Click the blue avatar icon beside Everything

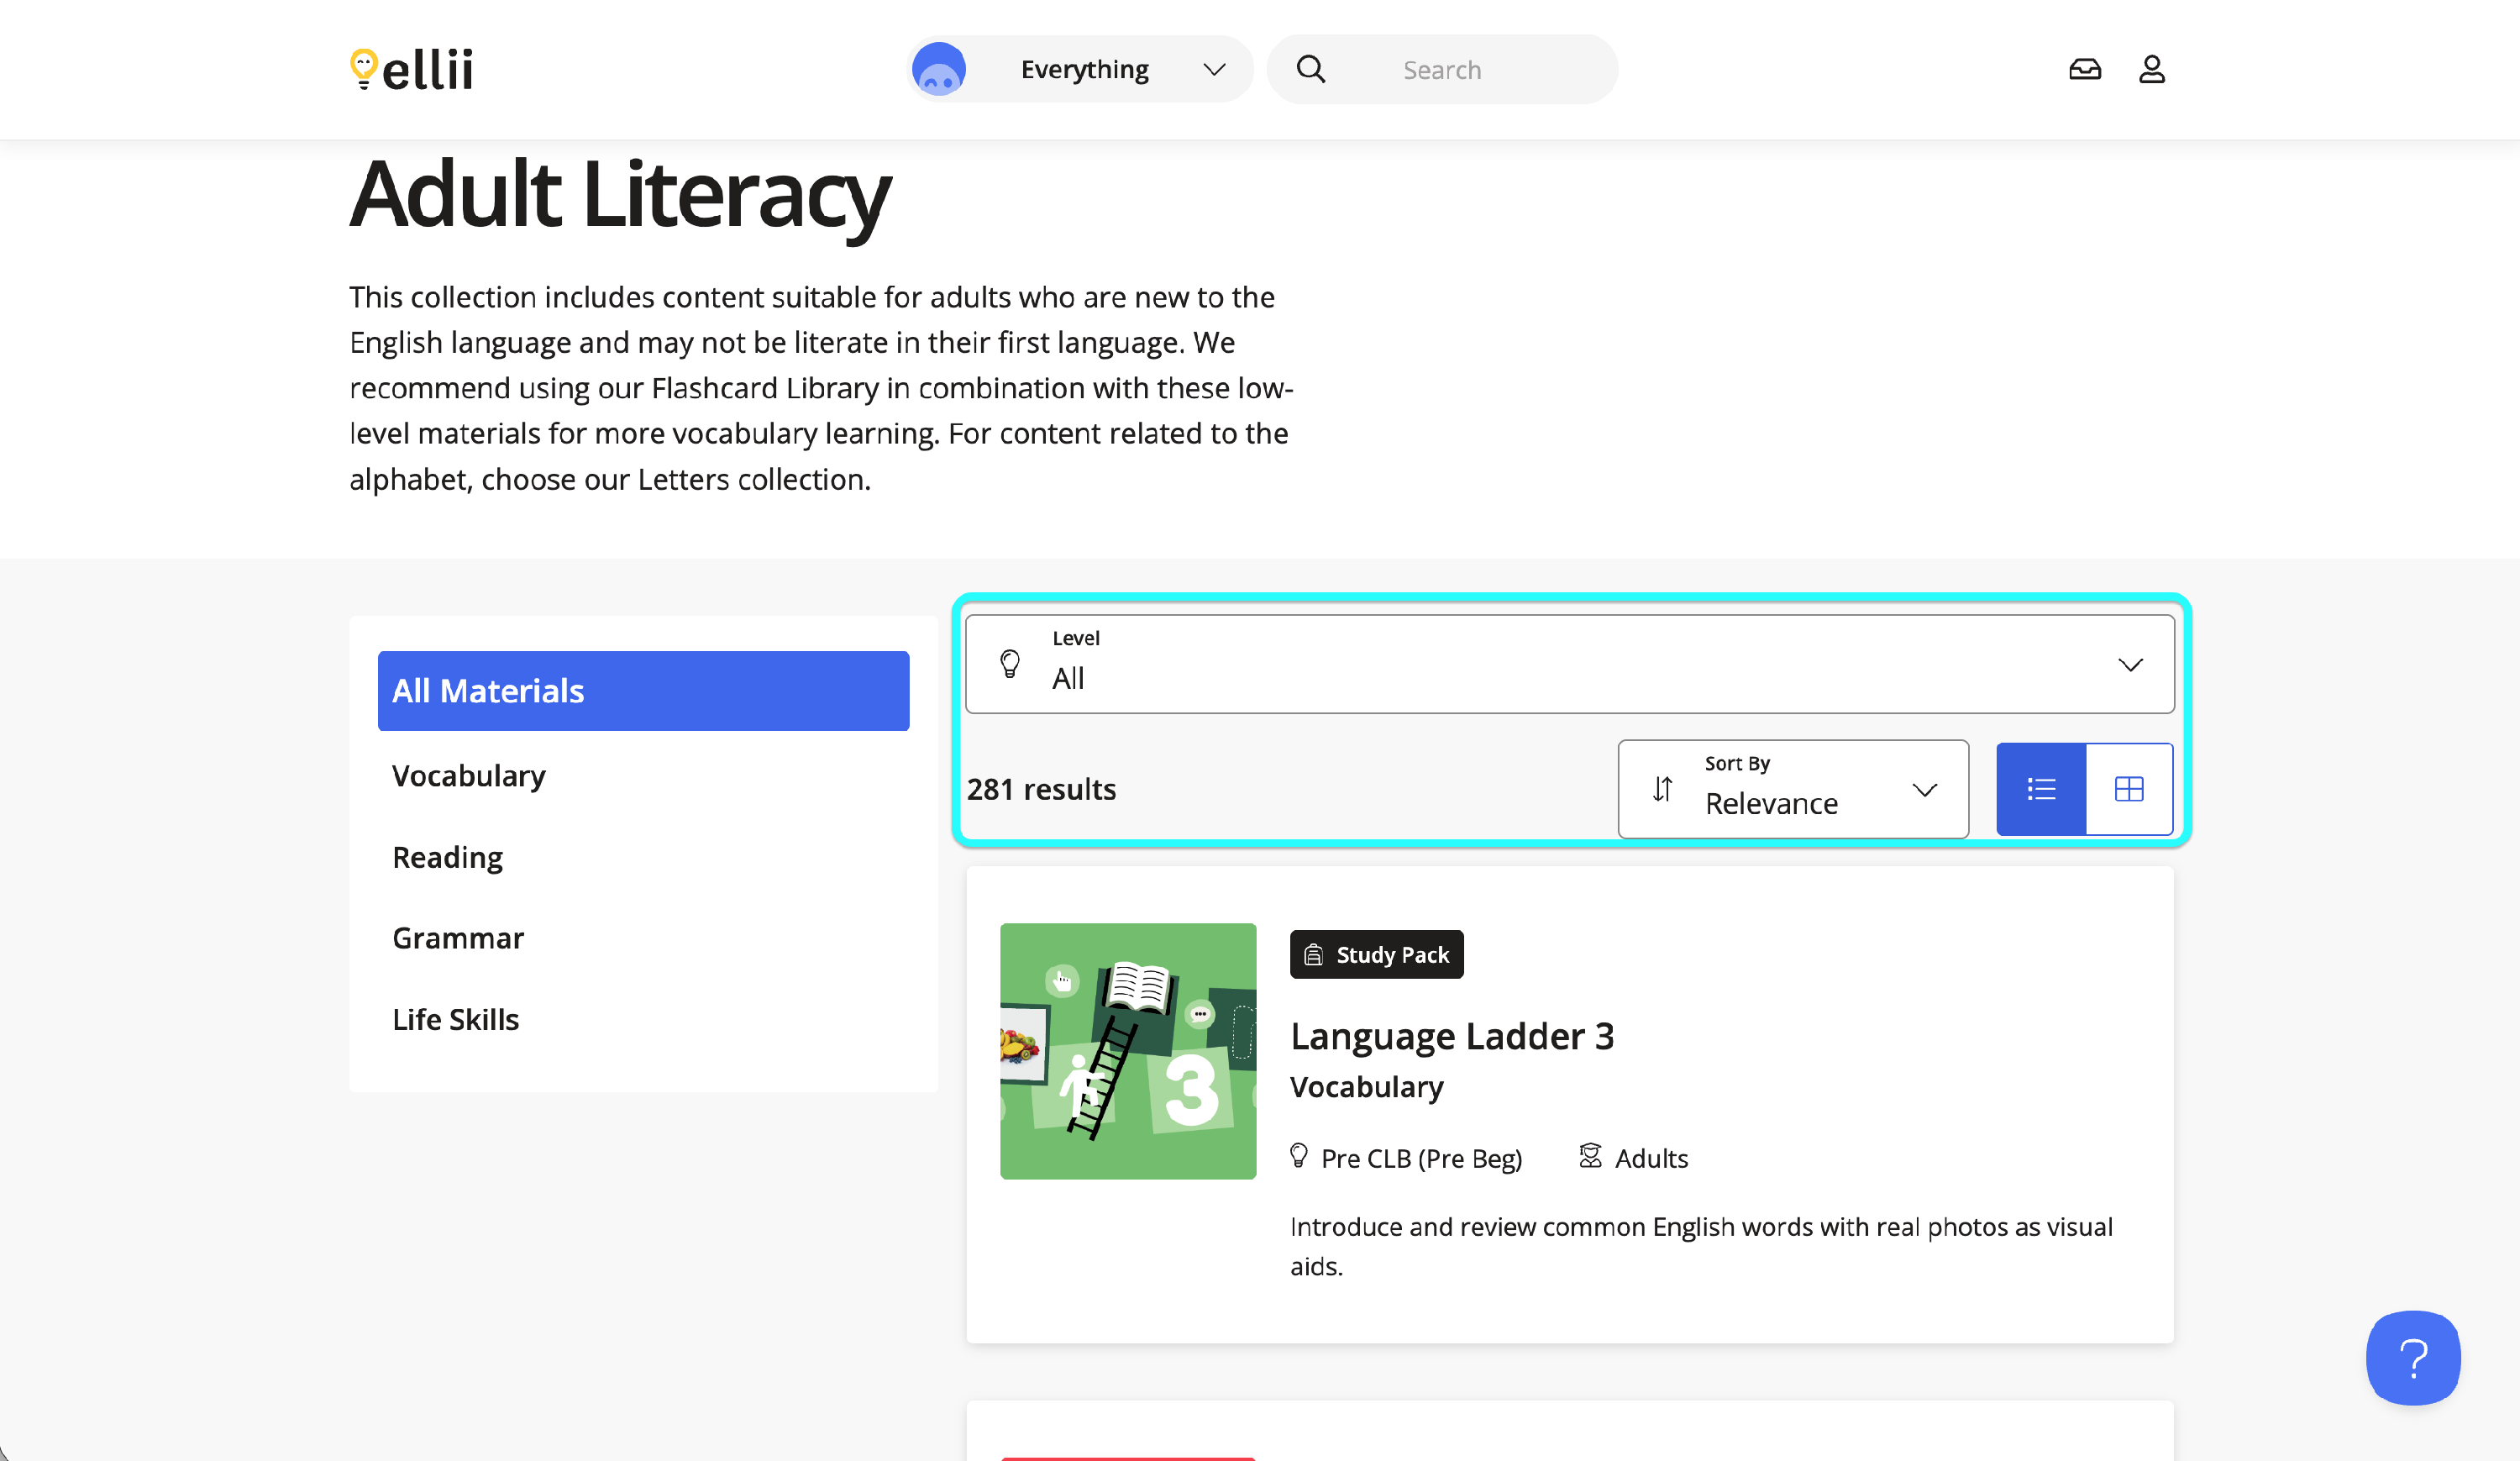click(x=938, y=70)
